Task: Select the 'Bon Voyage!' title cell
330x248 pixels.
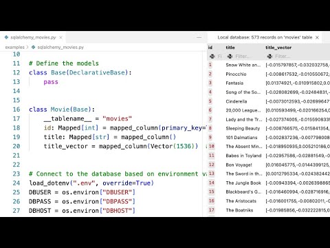Action: [239, 165]
